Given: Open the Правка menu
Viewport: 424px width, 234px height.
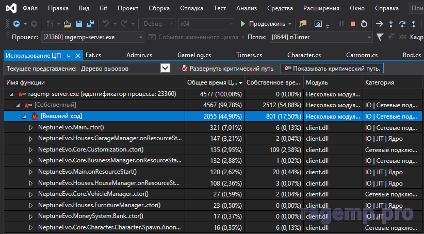Looking at the screenshot, I should coord(58,8).
